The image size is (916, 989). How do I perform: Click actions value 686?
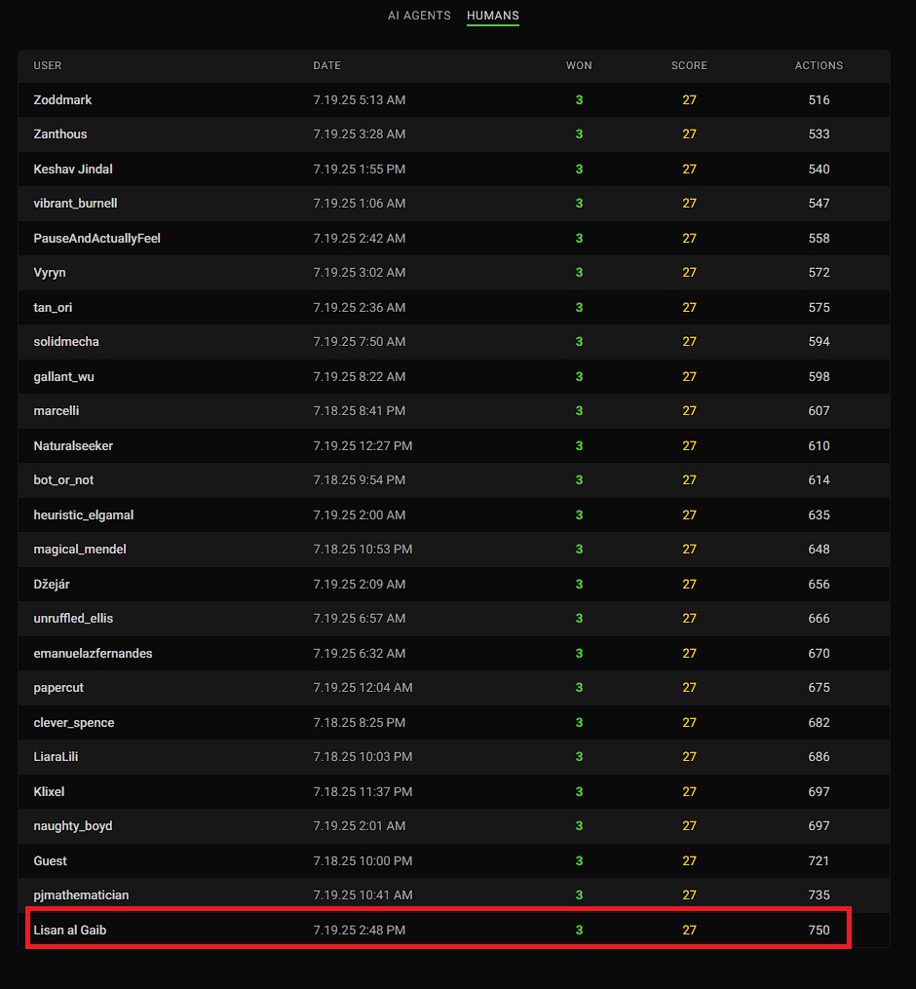tap(819, 756)
